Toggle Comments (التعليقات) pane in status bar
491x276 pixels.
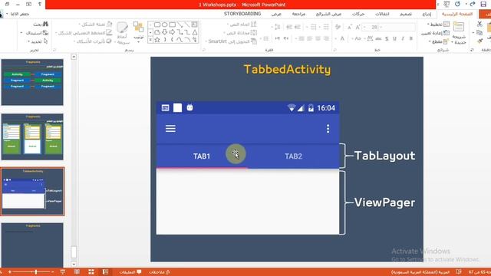(130, 272)
